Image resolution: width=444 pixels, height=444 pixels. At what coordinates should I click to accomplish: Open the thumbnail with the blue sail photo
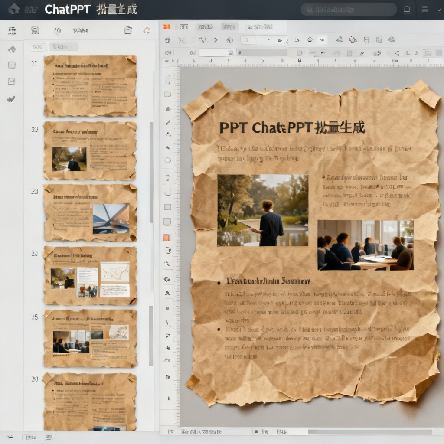coord(90,213)
